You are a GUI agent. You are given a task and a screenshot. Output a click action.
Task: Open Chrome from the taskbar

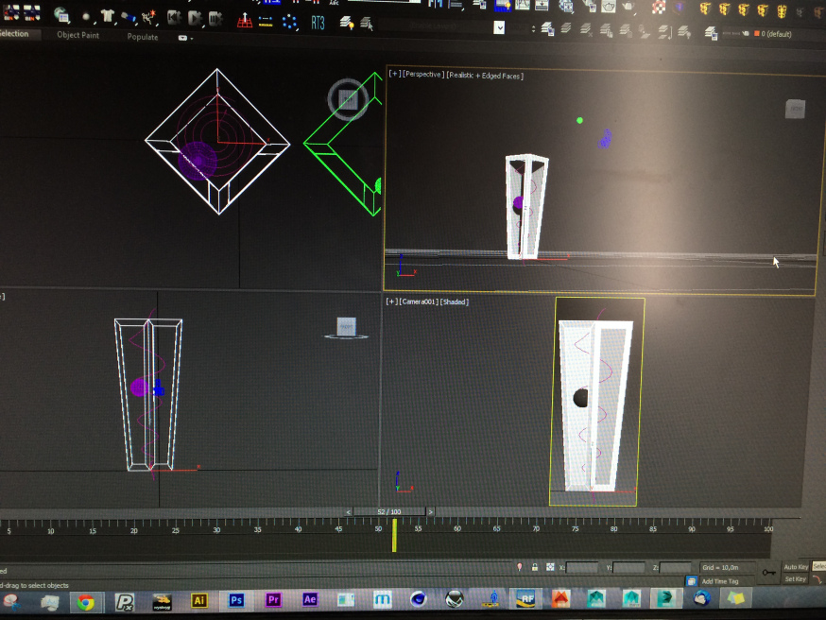point(86,601)
